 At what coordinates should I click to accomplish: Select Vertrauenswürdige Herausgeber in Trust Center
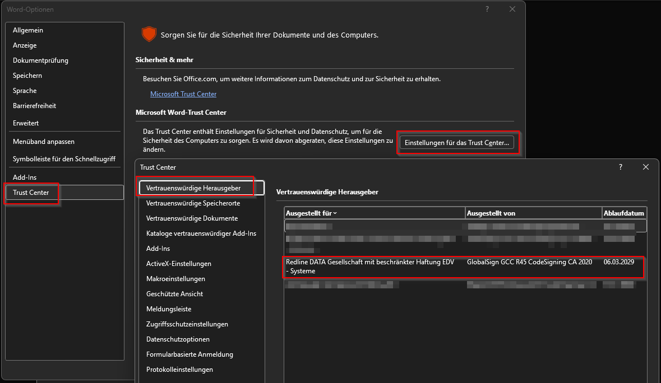pyautogui.click(x=193, y=188)
